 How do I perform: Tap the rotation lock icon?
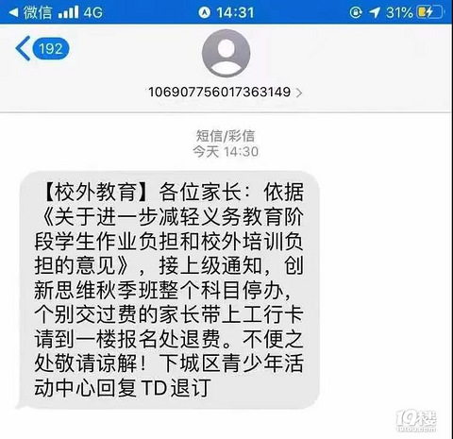[x=356, y=12]
